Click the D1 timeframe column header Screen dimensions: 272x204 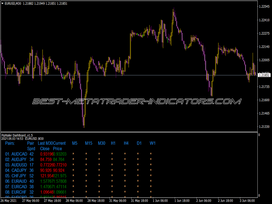click(x=139, y=143)
